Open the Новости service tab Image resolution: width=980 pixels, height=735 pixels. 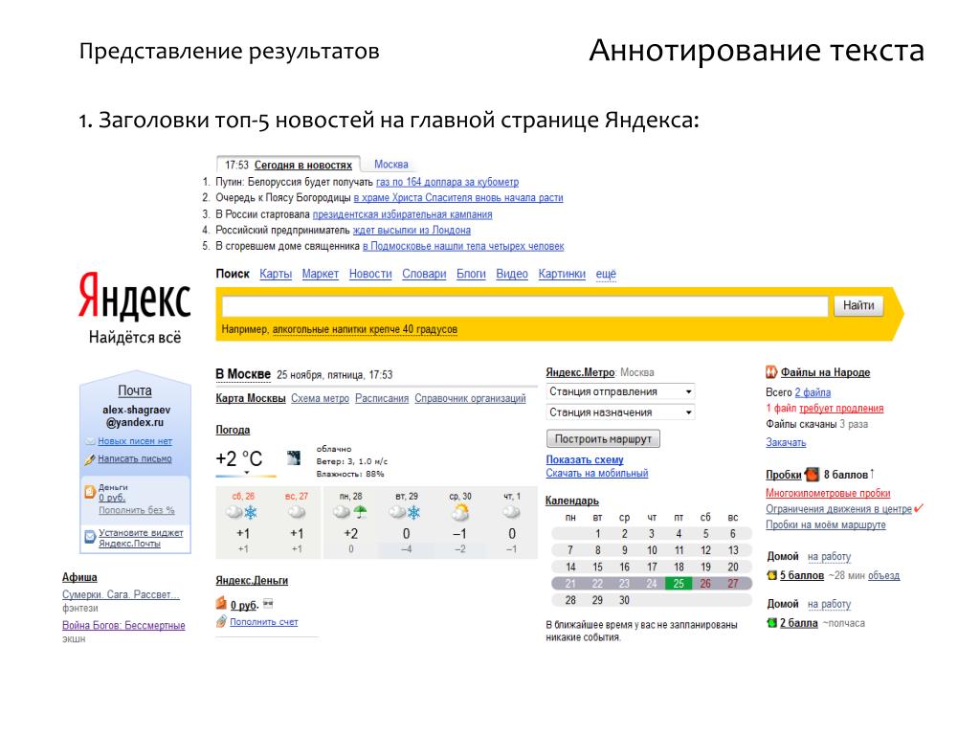coord(370,274)
